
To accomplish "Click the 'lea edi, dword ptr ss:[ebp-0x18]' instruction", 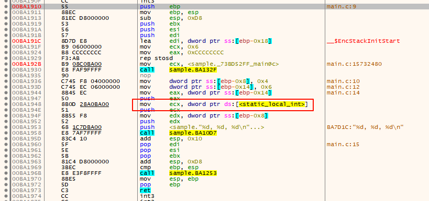I will [x=206, y=41].
